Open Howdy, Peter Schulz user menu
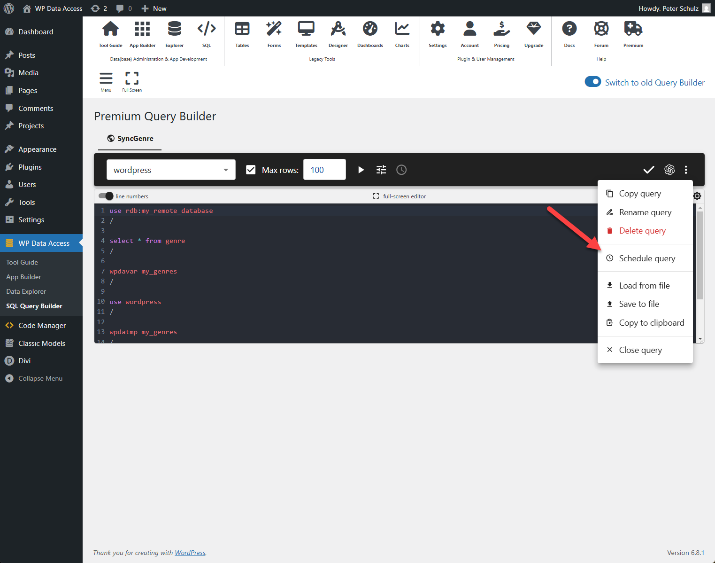Image resolution: width=715 pixels, height=563 pixels. 674,8
